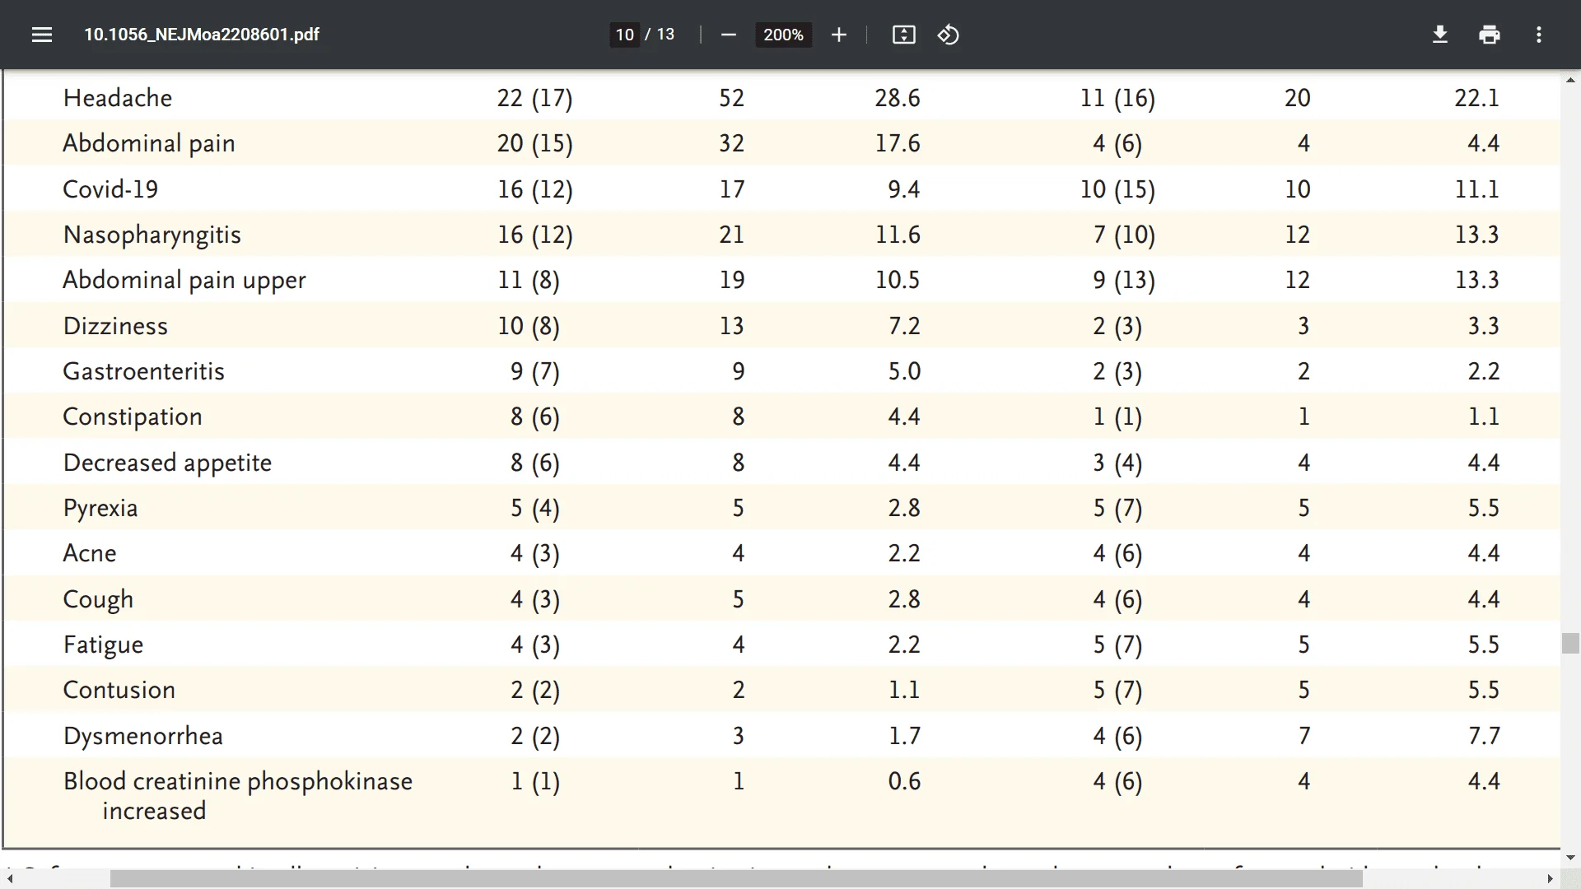This screenshot has width=1581, height=889.
Task: Select the Abdominal pain row label
Action: [149, 143]
